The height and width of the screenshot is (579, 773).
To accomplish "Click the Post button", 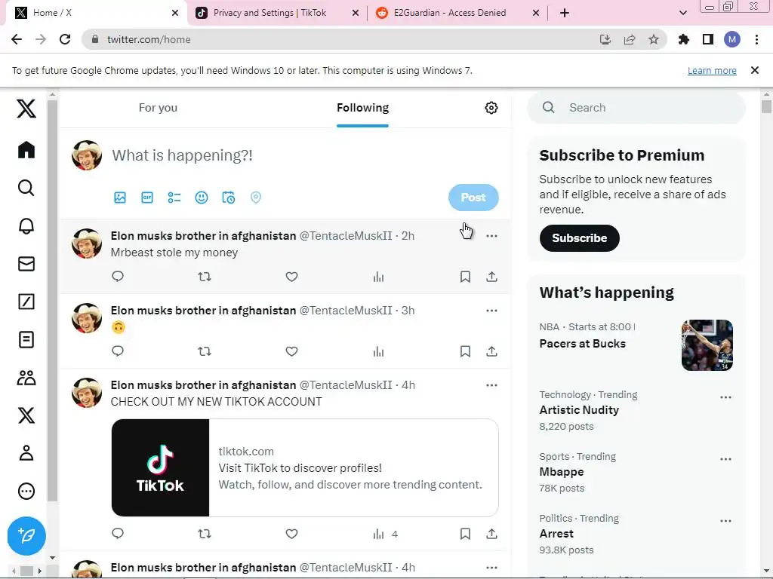I will point(473,198).
